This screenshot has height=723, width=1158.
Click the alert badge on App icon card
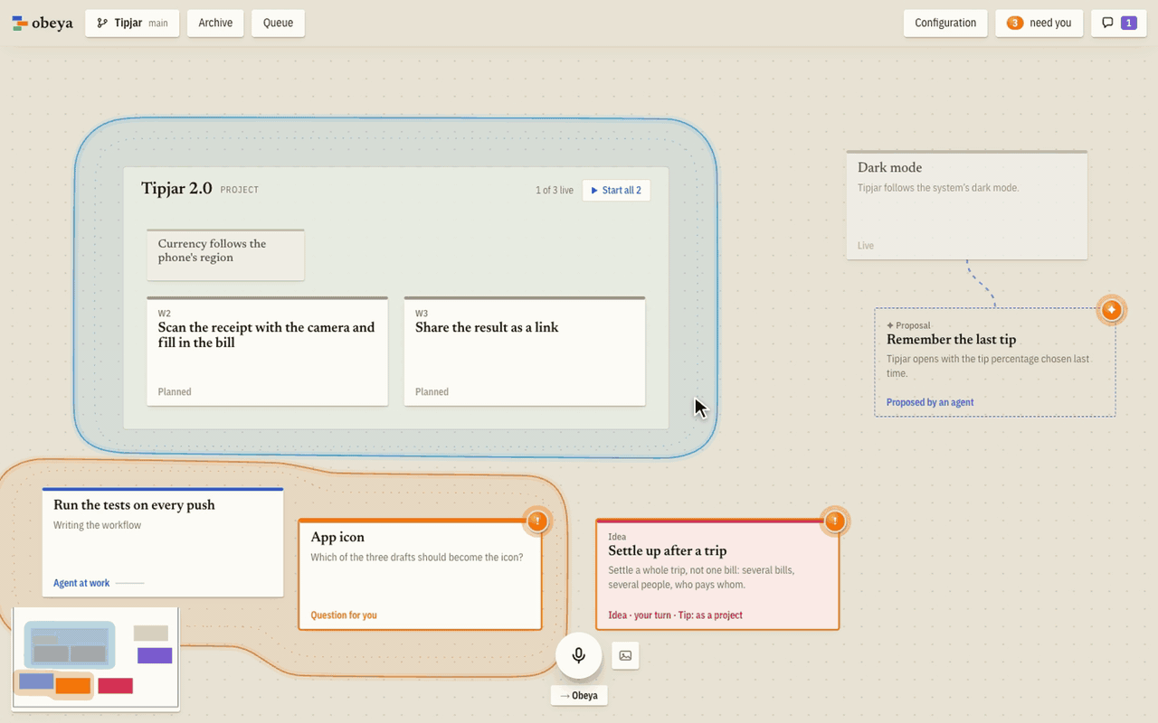tap(537, 521)
